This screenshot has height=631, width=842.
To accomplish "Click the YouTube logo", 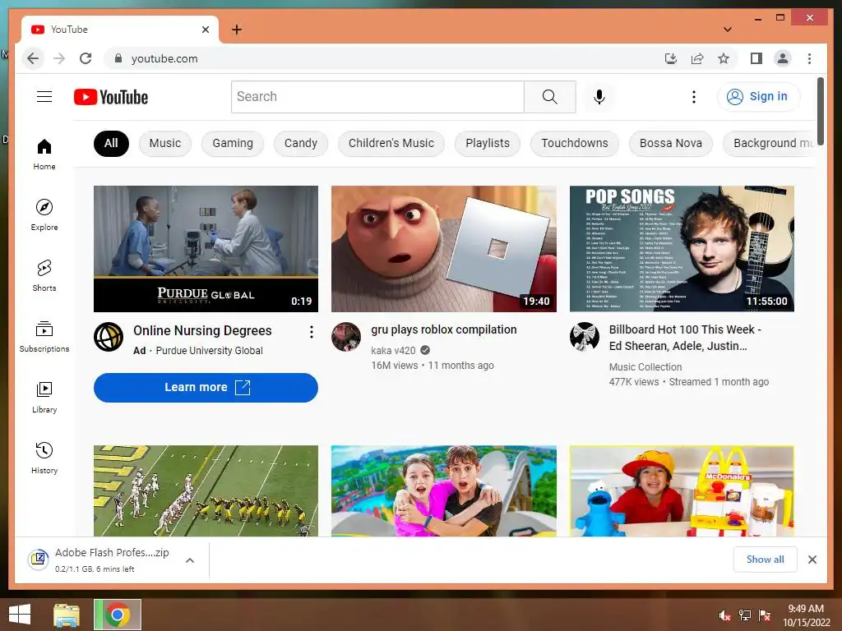I will [x=111, y=97].
